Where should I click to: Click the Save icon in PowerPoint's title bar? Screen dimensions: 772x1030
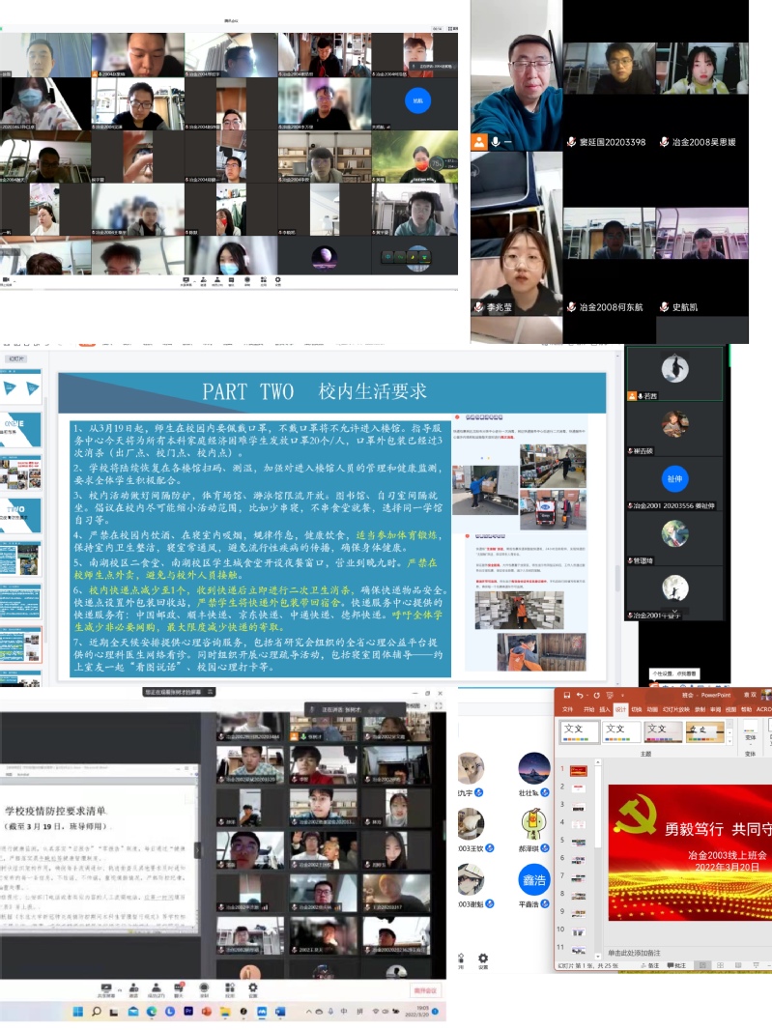click(x=565, y=695)
